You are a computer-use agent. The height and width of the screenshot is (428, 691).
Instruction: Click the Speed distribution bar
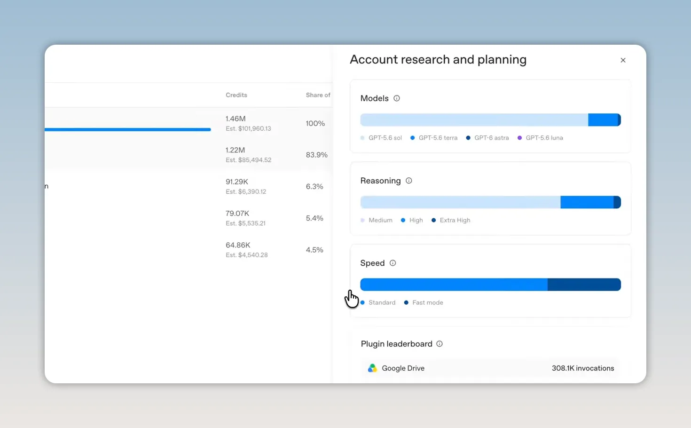(490, 285)
